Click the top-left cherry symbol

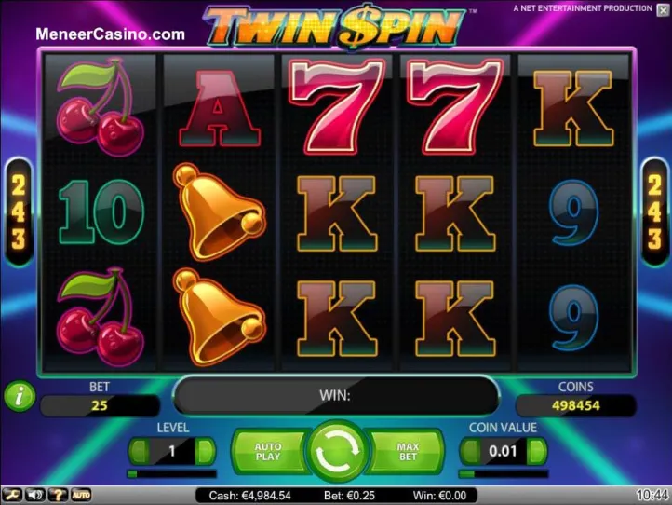(x=101, y=107)
